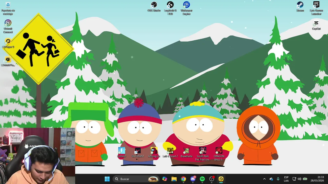Select the LDMultiPlayer desktop icon
Screen dimensions: 328x184
pos(8,61)
